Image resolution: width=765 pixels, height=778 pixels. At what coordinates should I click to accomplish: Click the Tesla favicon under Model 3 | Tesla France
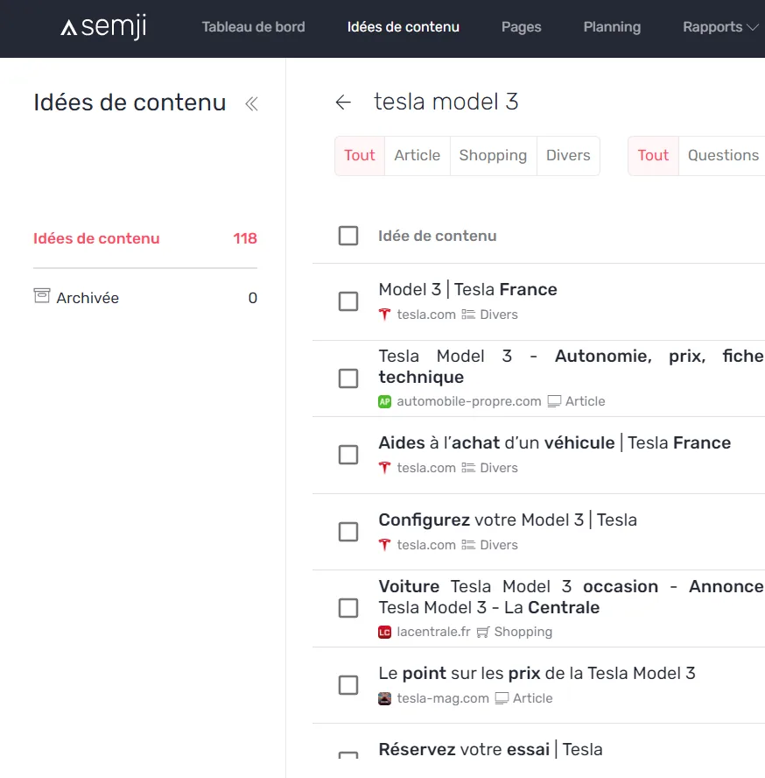384,315
